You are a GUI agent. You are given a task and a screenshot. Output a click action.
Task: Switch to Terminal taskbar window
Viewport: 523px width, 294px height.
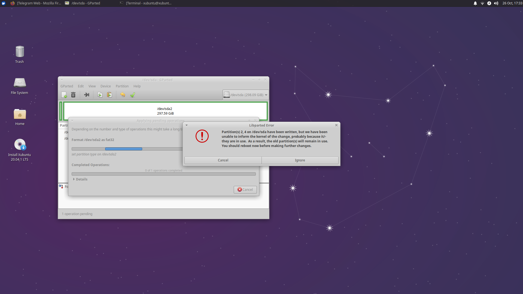pos(145,3)
